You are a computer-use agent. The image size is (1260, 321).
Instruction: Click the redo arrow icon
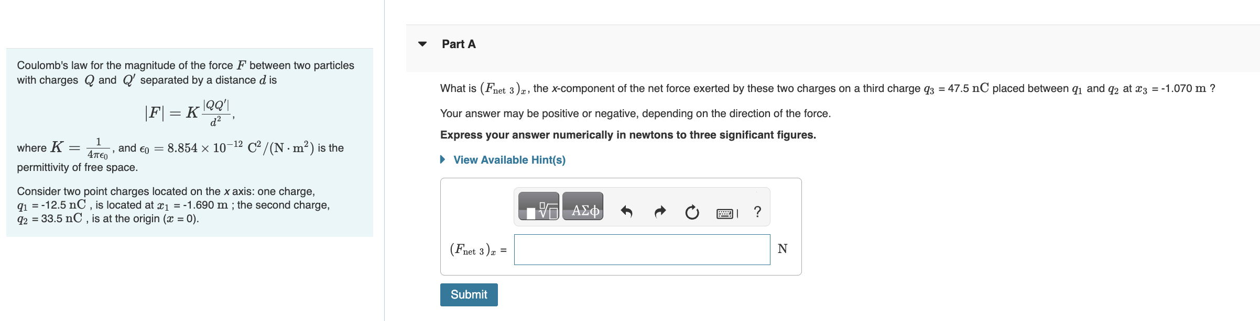660,212
